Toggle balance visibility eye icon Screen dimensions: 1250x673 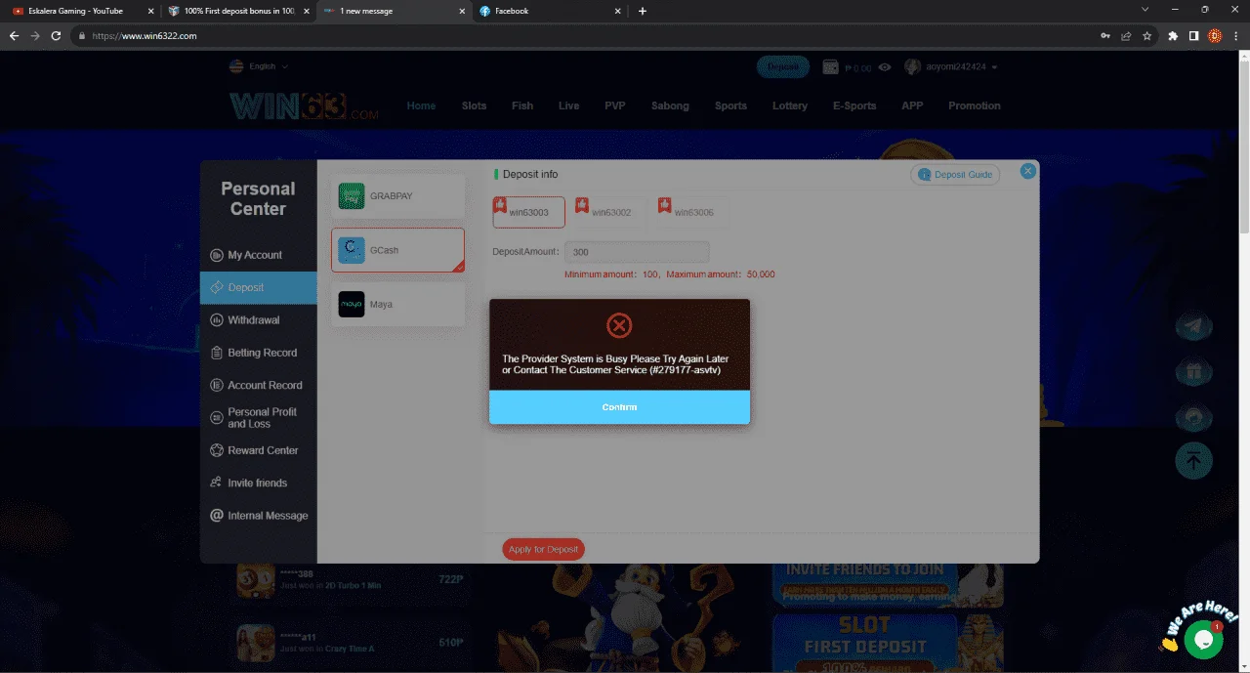(885, 67)
